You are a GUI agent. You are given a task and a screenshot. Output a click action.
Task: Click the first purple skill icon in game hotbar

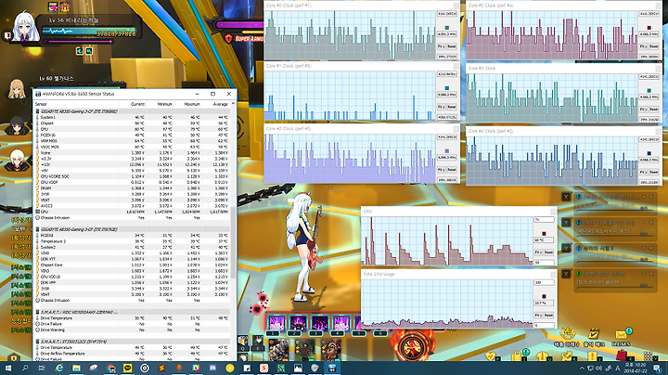click(276, 323)
